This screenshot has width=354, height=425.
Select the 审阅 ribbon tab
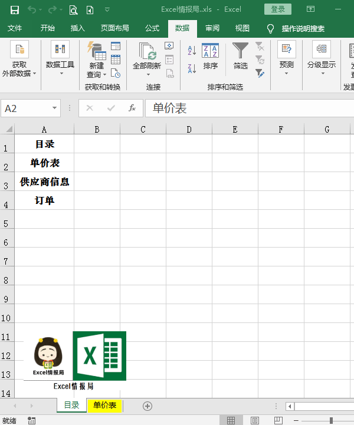(212, 28)
